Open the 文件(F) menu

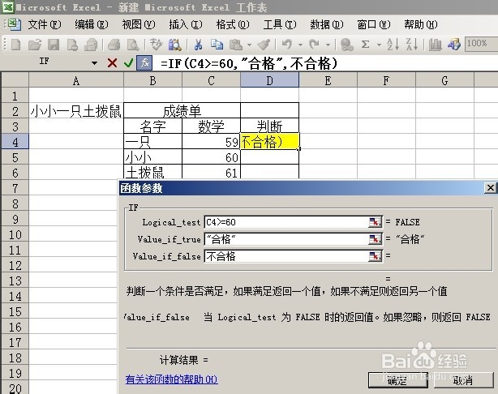pyautogui.click(x=45, y=25)
